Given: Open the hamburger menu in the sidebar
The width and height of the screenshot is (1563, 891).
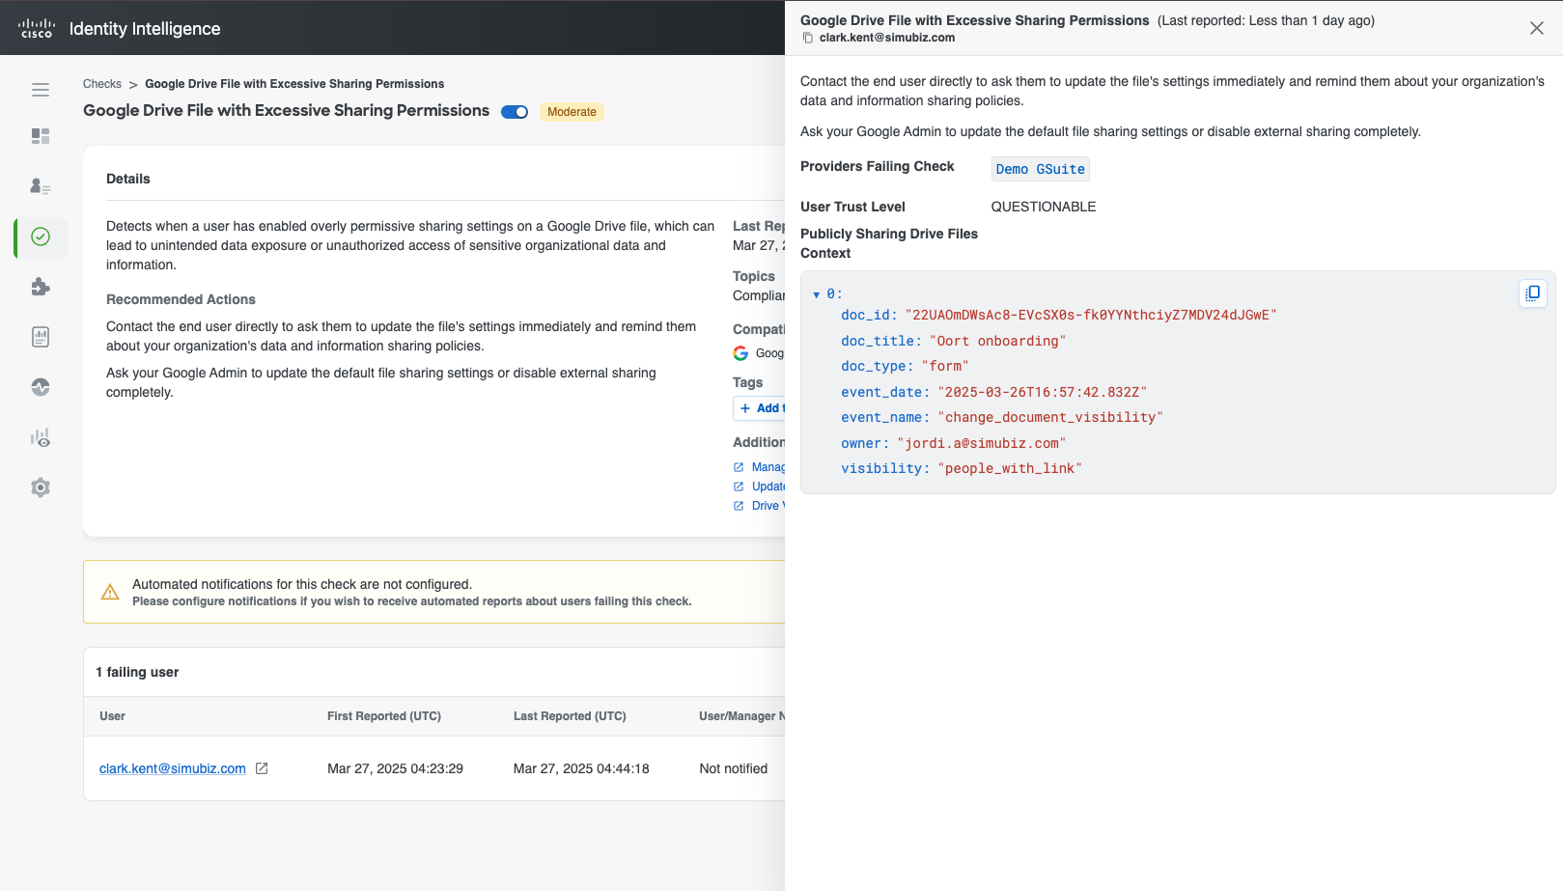Looking at the screenshot, I should click(x=41, y=90).
